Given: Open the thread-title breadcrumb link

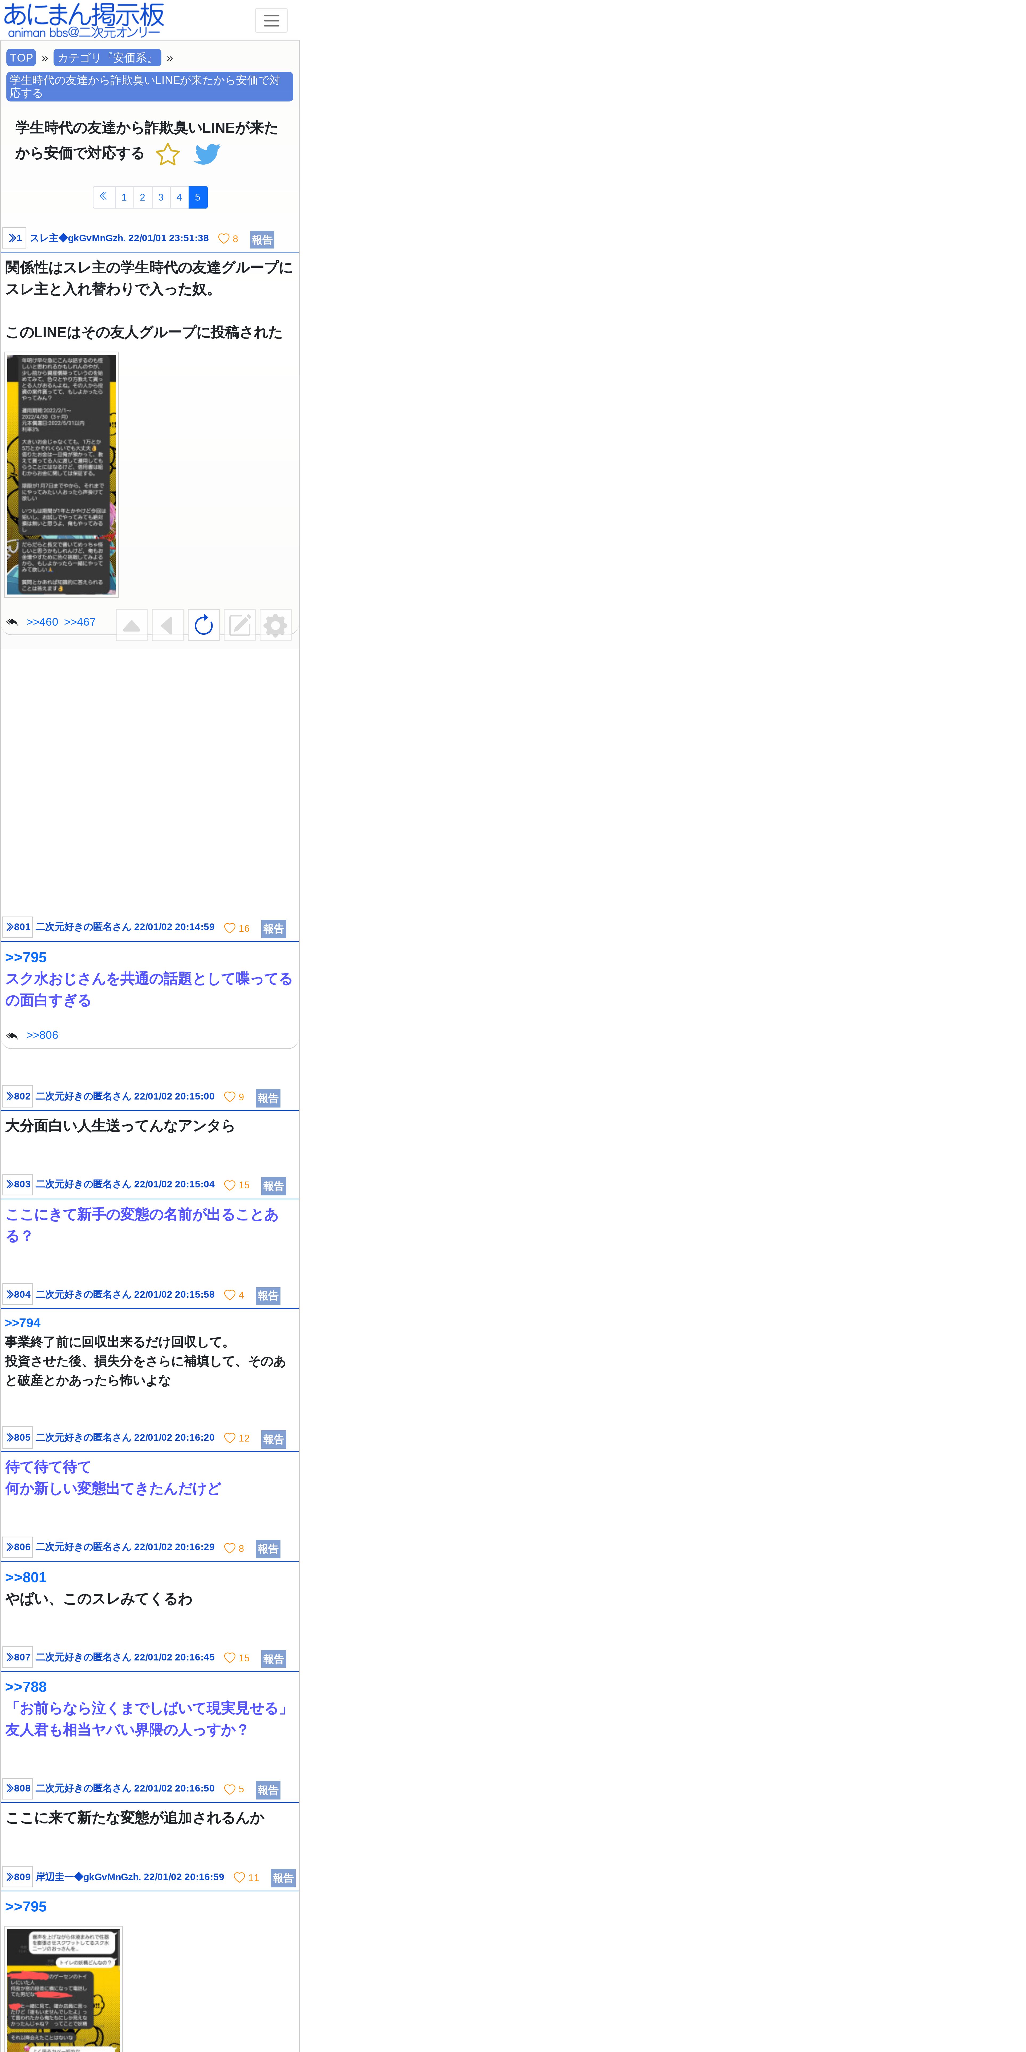Looking at the screenshot, I should coord(150,87).
